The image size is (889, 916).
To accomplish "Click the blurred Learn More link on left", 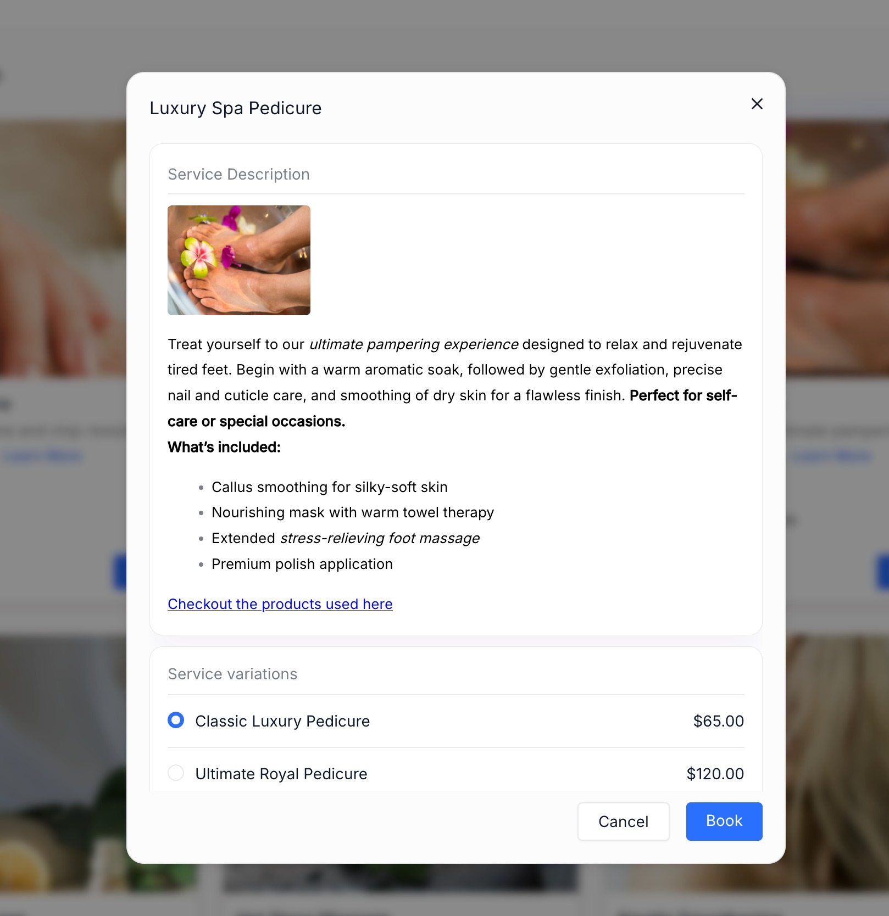I will coord(43,456).
